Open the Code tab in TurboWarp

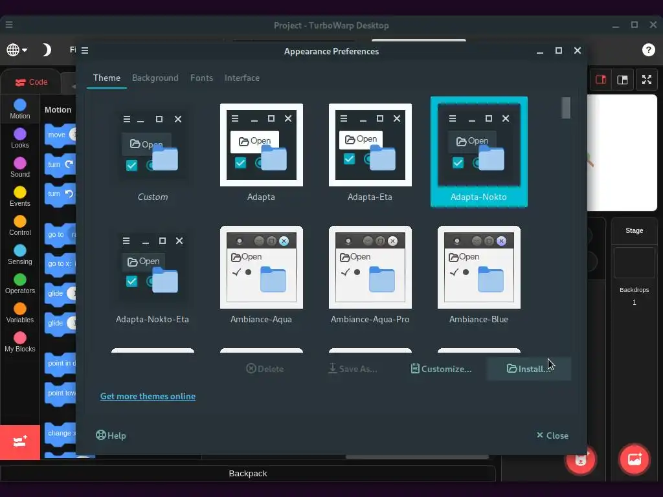click(x=31, y=82)
